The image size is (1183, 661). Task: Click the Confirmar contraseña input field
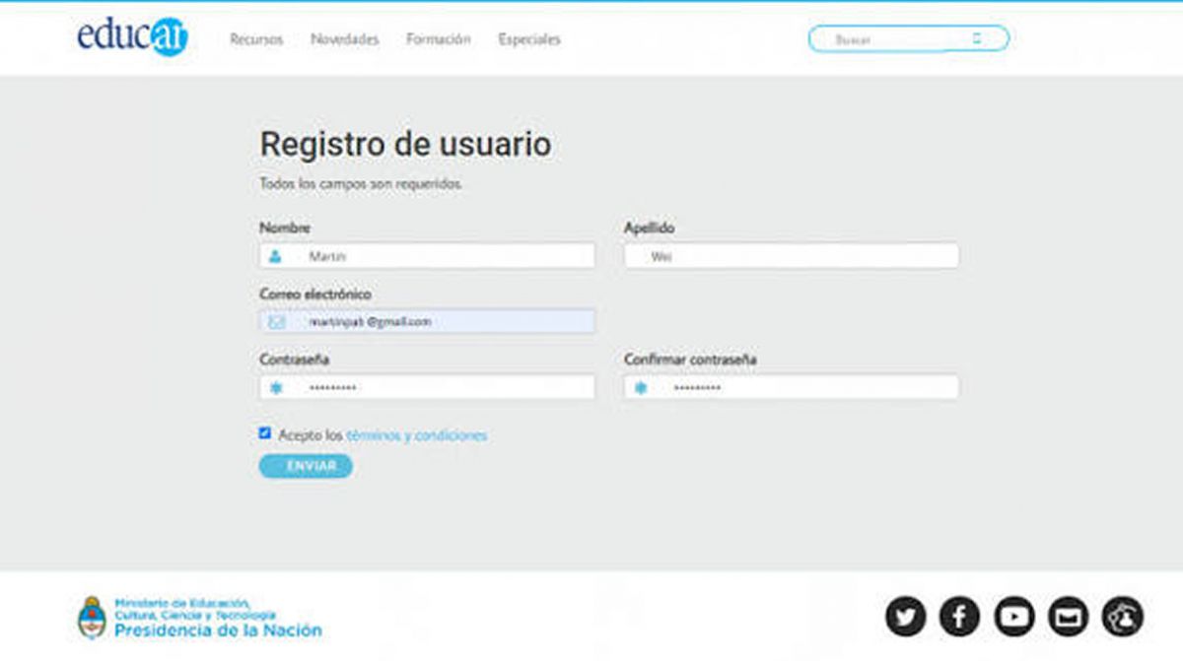[792, 387]
